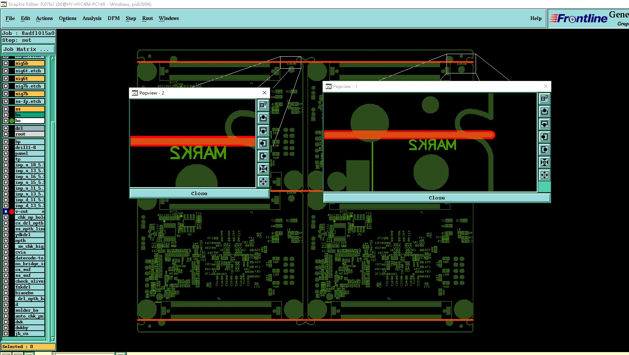This screenshot has height=355, width=629.
Task: Click layer list scrollbar down arrow
Action: coord(53,339)
